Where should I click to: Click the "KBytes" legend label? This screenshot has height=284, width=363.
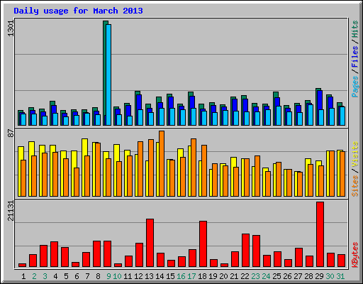point(355,255)
